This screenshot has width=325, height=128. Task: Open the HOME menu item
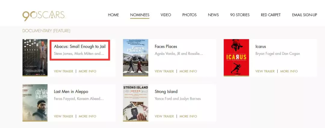[x=113, y=15]
